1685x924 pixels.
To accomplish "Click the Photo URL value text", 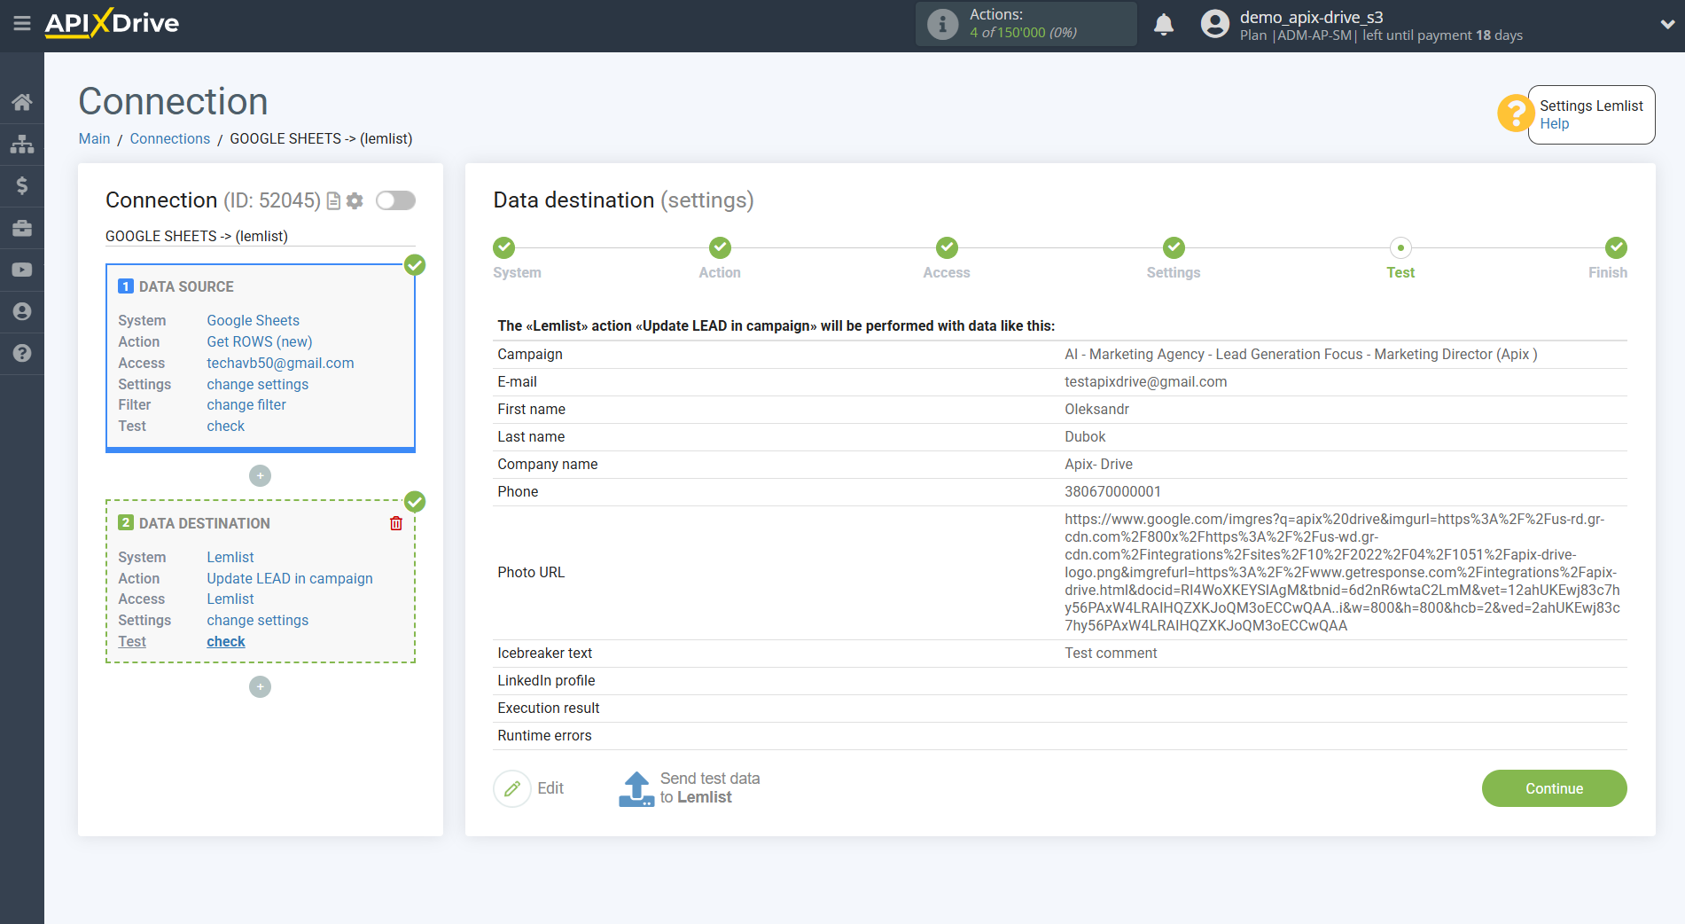I will pos(1343,572).
